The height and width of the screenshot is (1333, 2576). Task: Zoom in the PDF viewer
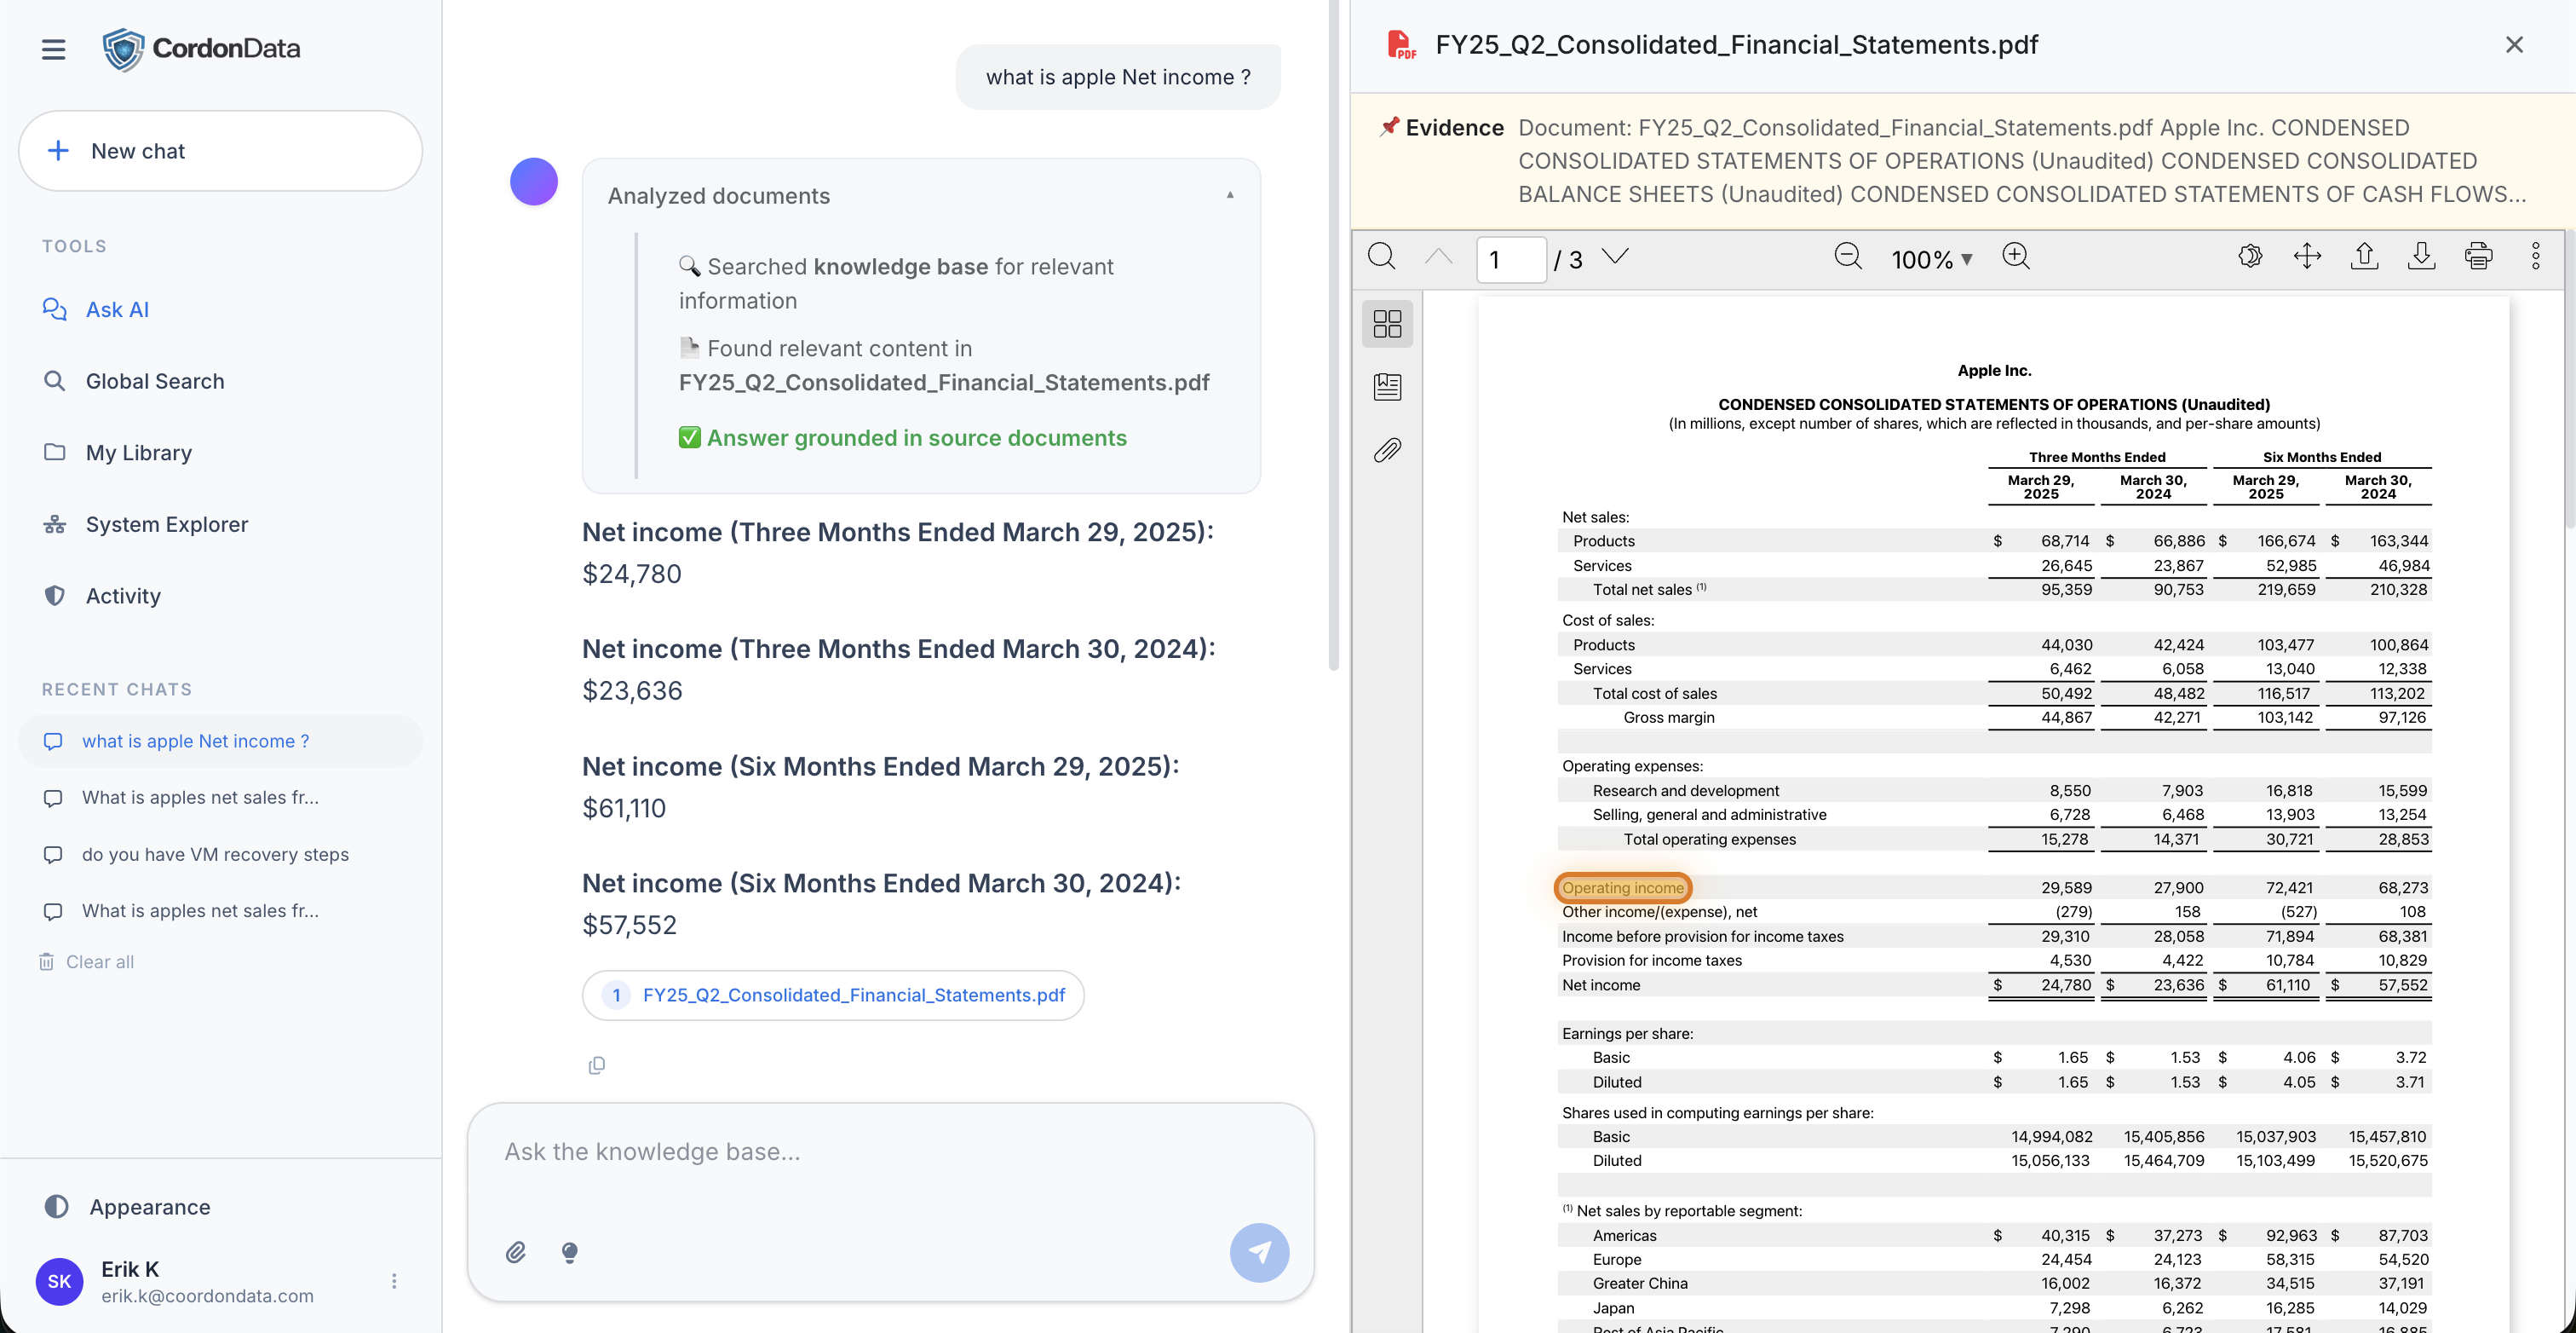(2015, 257)
